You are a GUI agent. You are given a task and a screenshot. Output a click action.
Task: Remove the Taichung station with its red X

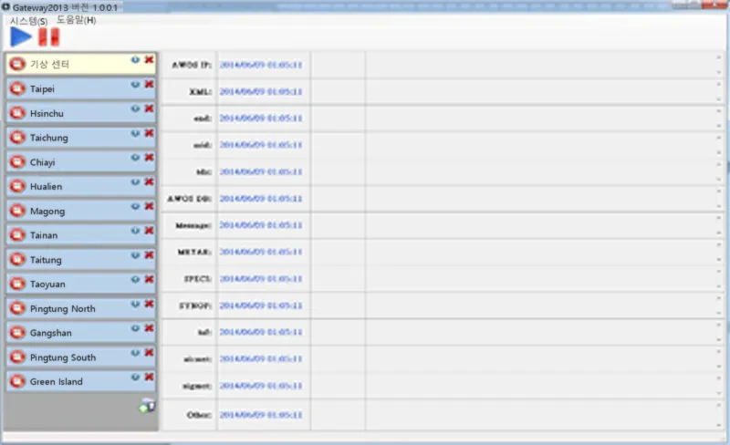(x=149, y=133)
